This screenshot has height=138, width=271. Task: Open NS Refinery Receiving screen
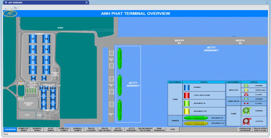[145, 130]
